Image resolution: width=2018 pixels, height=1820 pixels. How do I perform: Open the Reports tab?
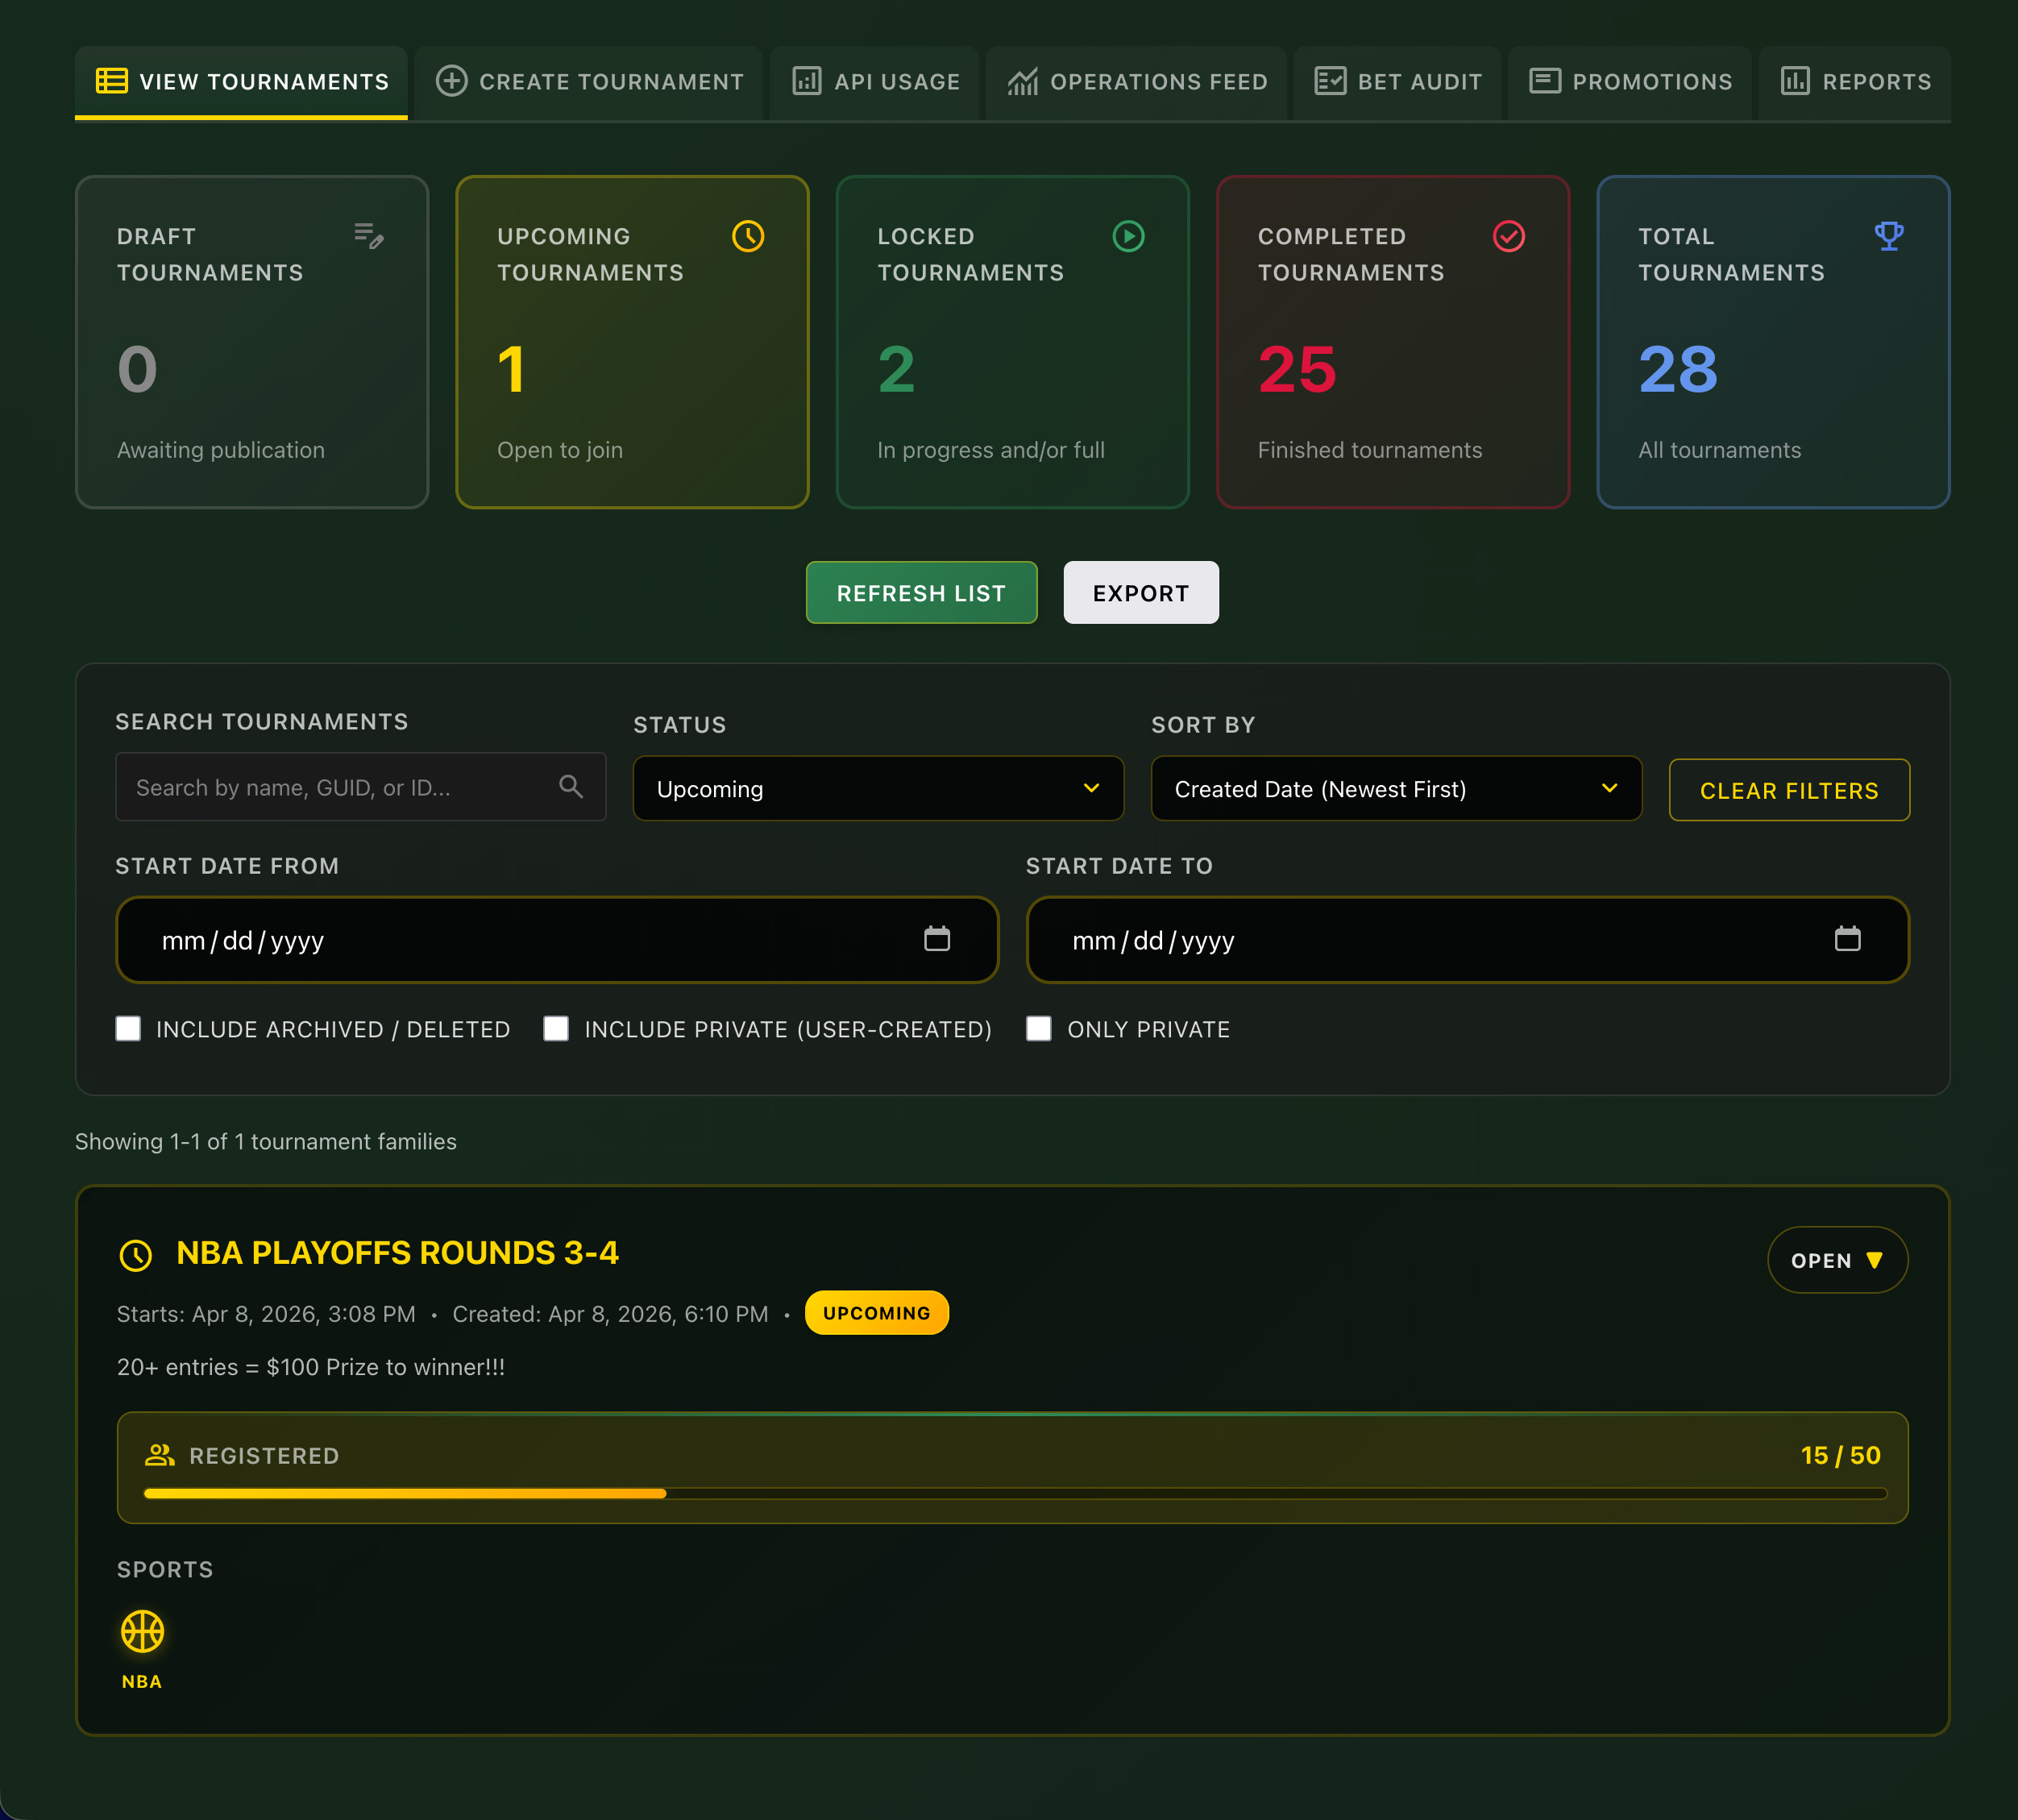[x=1855, y=82]
